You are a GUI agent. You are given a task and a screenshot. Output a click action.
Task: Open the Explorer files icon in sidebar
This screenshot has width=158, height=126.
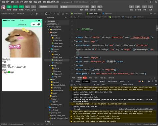coord(46,14)
